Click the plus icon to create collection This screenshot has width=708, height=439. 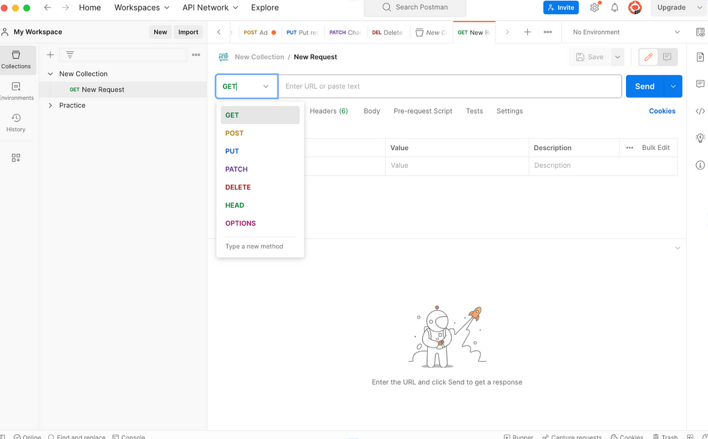50,55
